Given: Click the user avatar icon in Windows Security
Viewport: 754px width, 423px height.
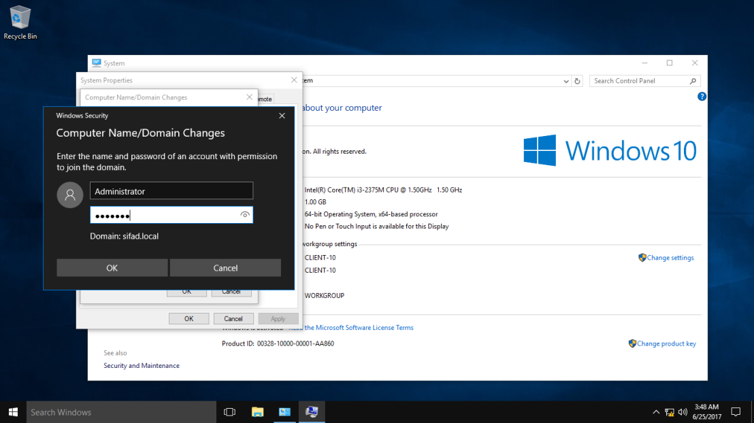Looking at the screenshot, I should coord(70,194).
